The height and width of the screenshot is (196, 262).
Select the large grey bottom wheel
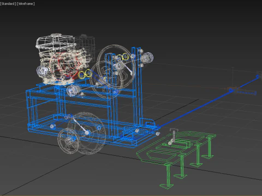coord(87,133)
